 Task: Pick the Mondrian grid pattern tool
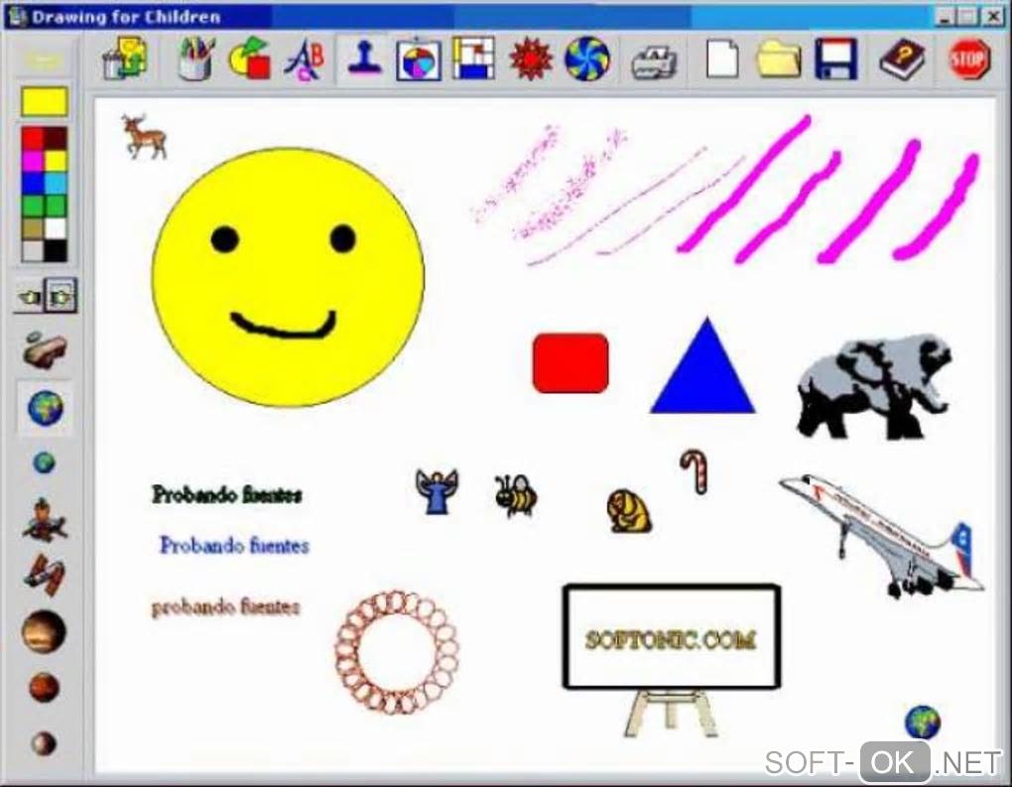(x=473, y=59)
